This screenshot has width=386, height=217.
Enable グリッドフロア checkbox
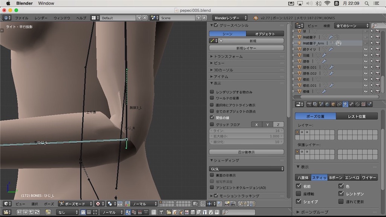coord(212,124)
